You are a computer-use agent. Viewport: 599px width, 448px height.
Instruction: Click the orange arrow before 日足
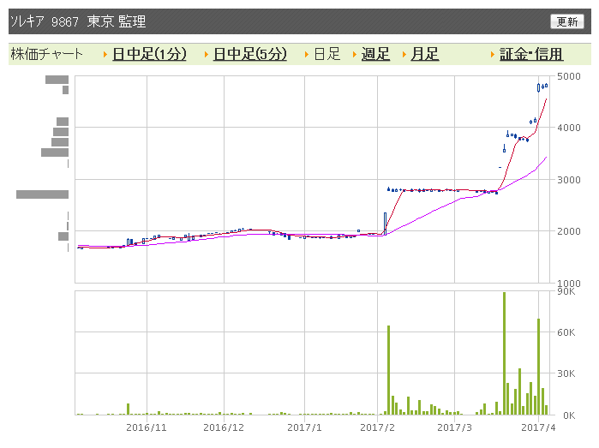[x=307, y=55]
